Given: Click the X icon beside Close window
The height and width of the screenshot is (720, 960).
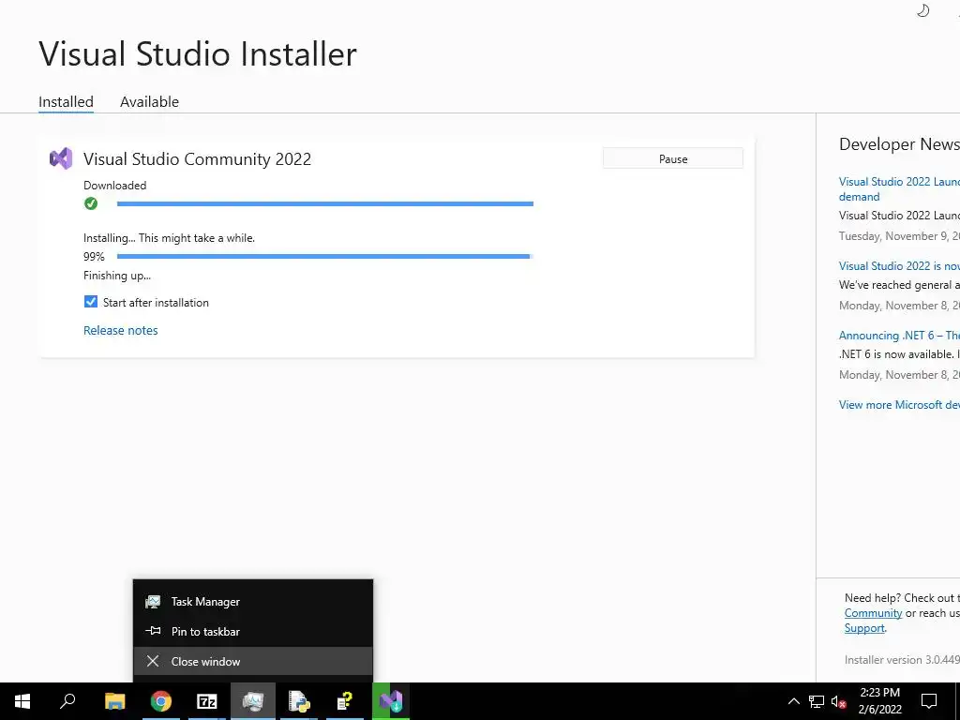Looking at the screenshot, I should point(153,661).
